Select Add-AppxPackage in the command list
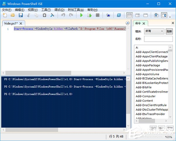 pos(148,65)
